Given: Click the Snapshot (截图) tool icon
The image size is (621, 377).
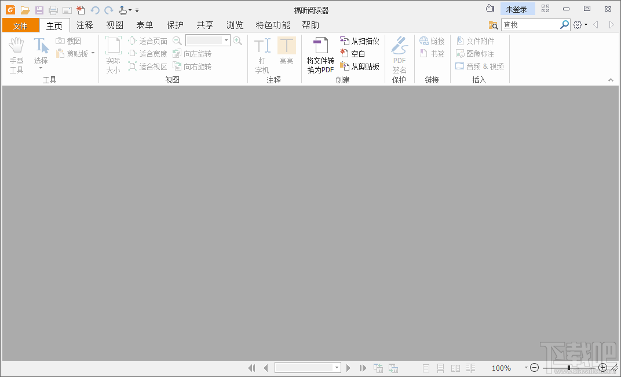Looking at the screenshot, I should tap(61, 40).
